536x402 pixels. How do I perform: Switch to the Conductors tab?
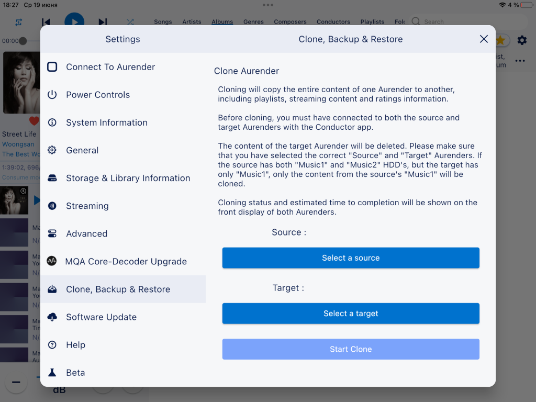pyautogui.click(x=333, y=21)
